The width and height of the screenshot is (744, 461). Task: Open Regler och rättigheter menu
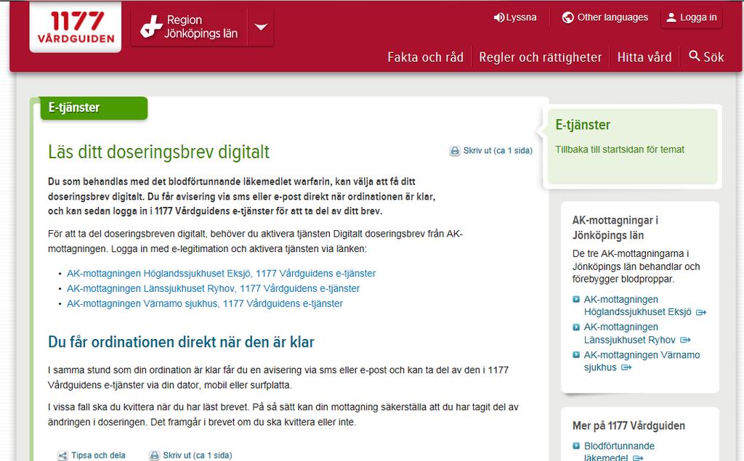tap(540, 57)
